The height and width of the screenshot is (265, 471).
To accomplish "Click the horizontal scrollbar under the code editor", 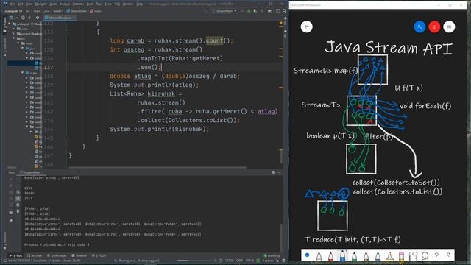I will click(157, 167).
